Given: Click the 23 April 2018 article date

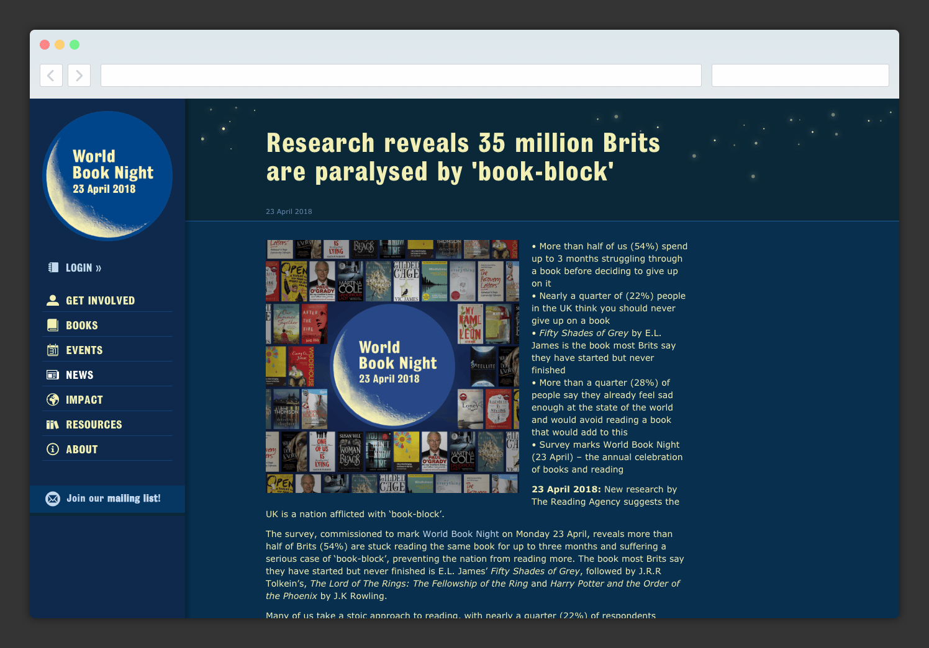Looking at the screenshot, I should (x=289, y=211).
